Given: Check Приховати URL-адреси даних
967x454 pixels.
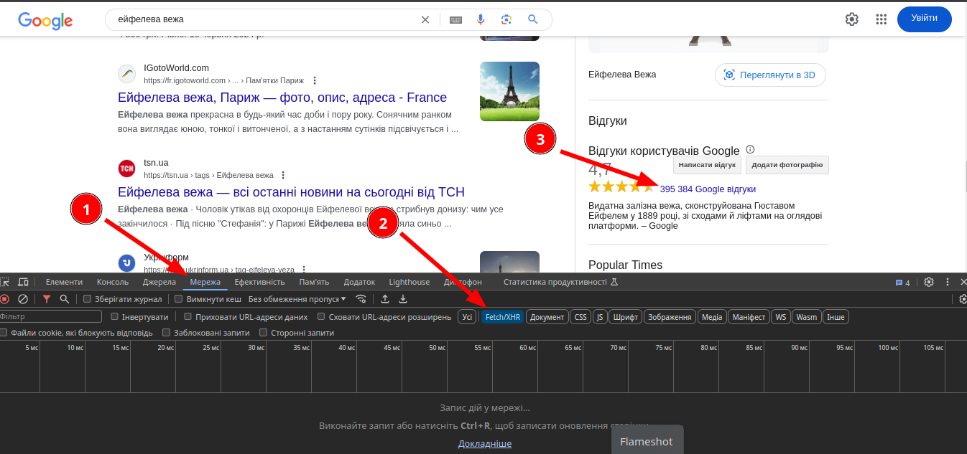Looking at the screenshot, I should pyautogui.click(x=188, y=316).
